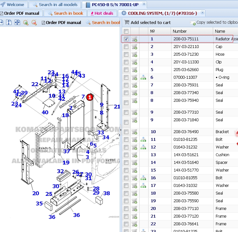The height and width of the screenshot is (232, 238).
Task: Select part number 208-03-77340
Action: [x=186, y=92]
